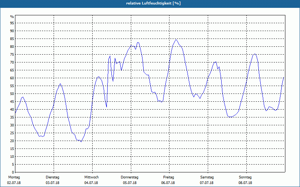
Task: Click the 65 value on the y-axis
Action: pos(12,70)
